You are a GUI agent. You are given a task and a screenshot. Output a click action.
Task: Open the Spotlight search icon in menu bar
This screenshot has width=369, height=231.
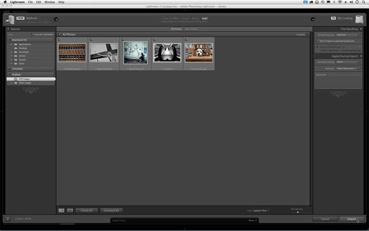click(364, 2)
